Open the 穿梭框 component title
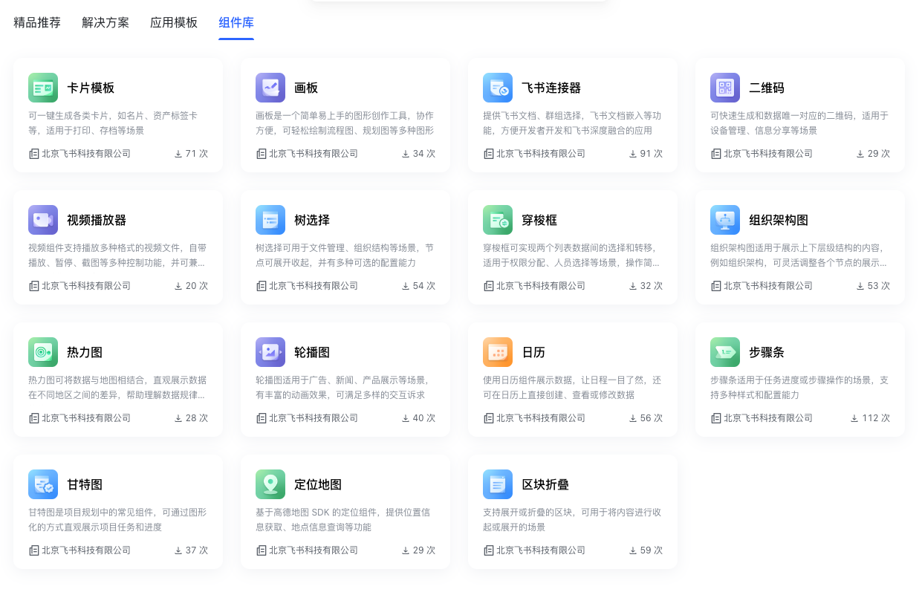 (x=539, y=220)
